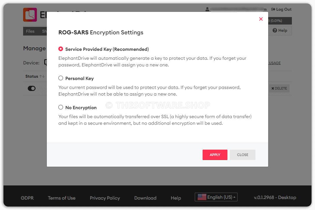Click the Log Out icon link
315x210 pixels.
[273, 9]
